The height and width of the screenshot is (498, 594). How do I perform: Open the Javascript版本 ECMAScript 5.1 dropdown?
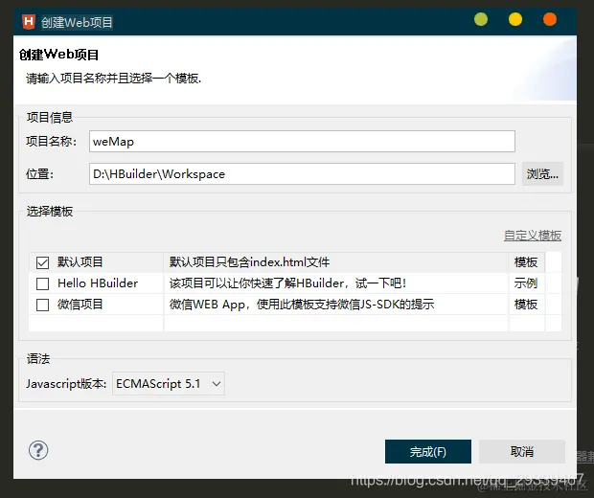pos(169,384)
